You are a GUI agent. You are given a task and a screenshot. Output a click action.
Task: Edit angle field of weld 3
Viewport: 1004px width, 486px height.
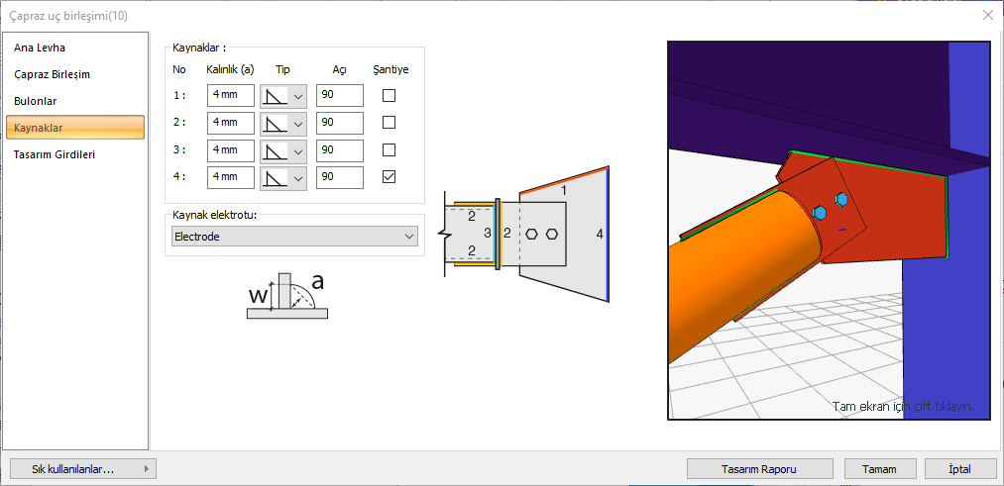340,149
